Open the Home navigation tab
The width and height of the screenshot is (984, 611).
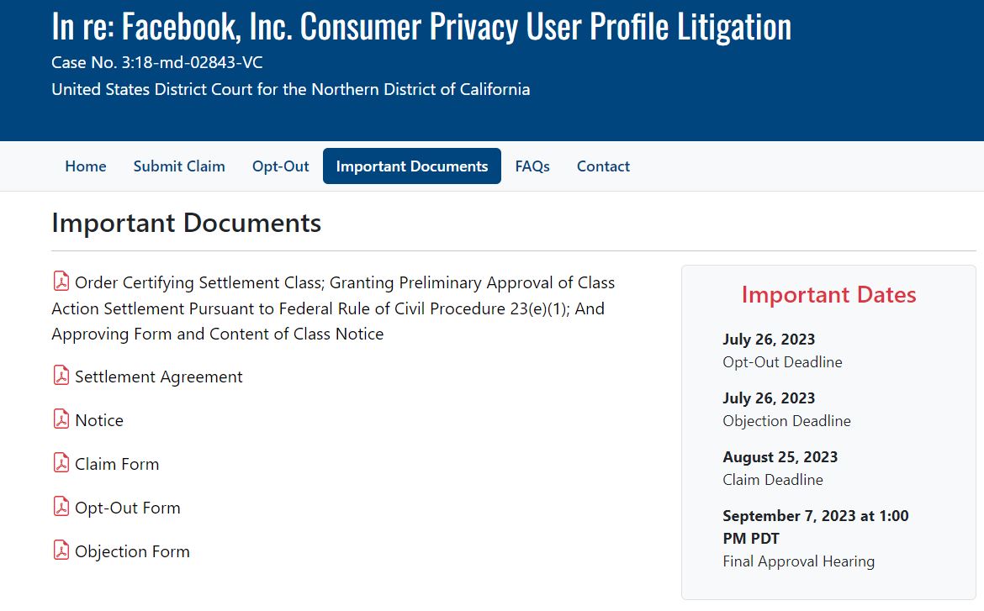pyautogui.click(x=85, y=166)
